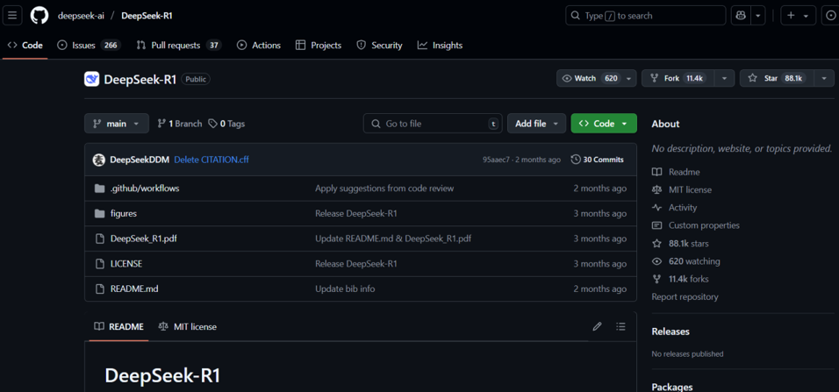Focus the Type / to search box
Screen dimensions: 839x392
(x=645, y=16)
